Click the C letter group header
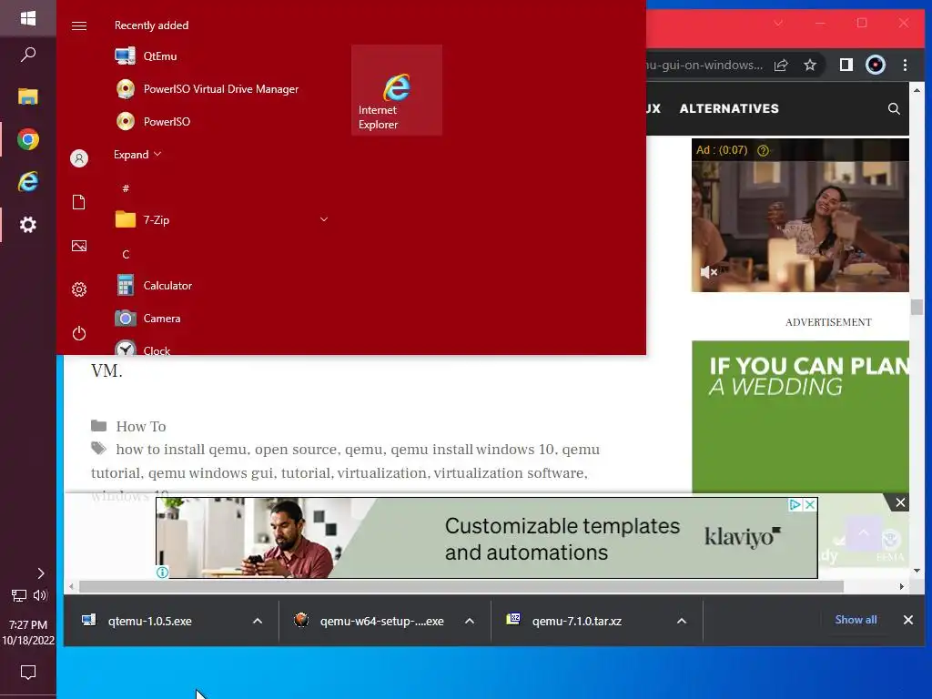932x699 pixels. click(126, 255)
